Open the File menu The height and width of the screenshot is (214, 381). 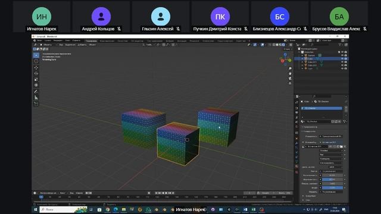coord(40,40)
